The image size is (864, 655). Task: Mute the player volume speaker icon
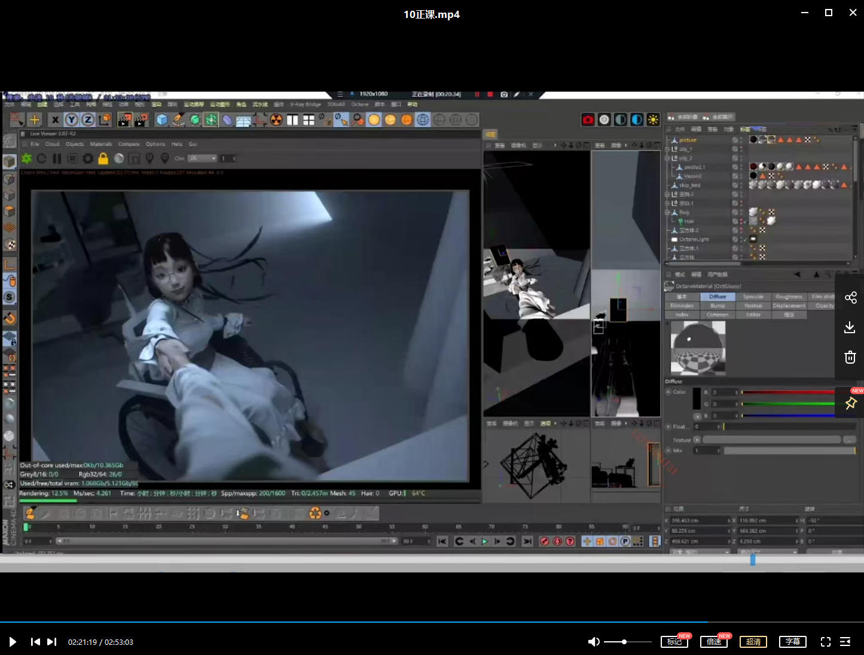pos(593,642)
